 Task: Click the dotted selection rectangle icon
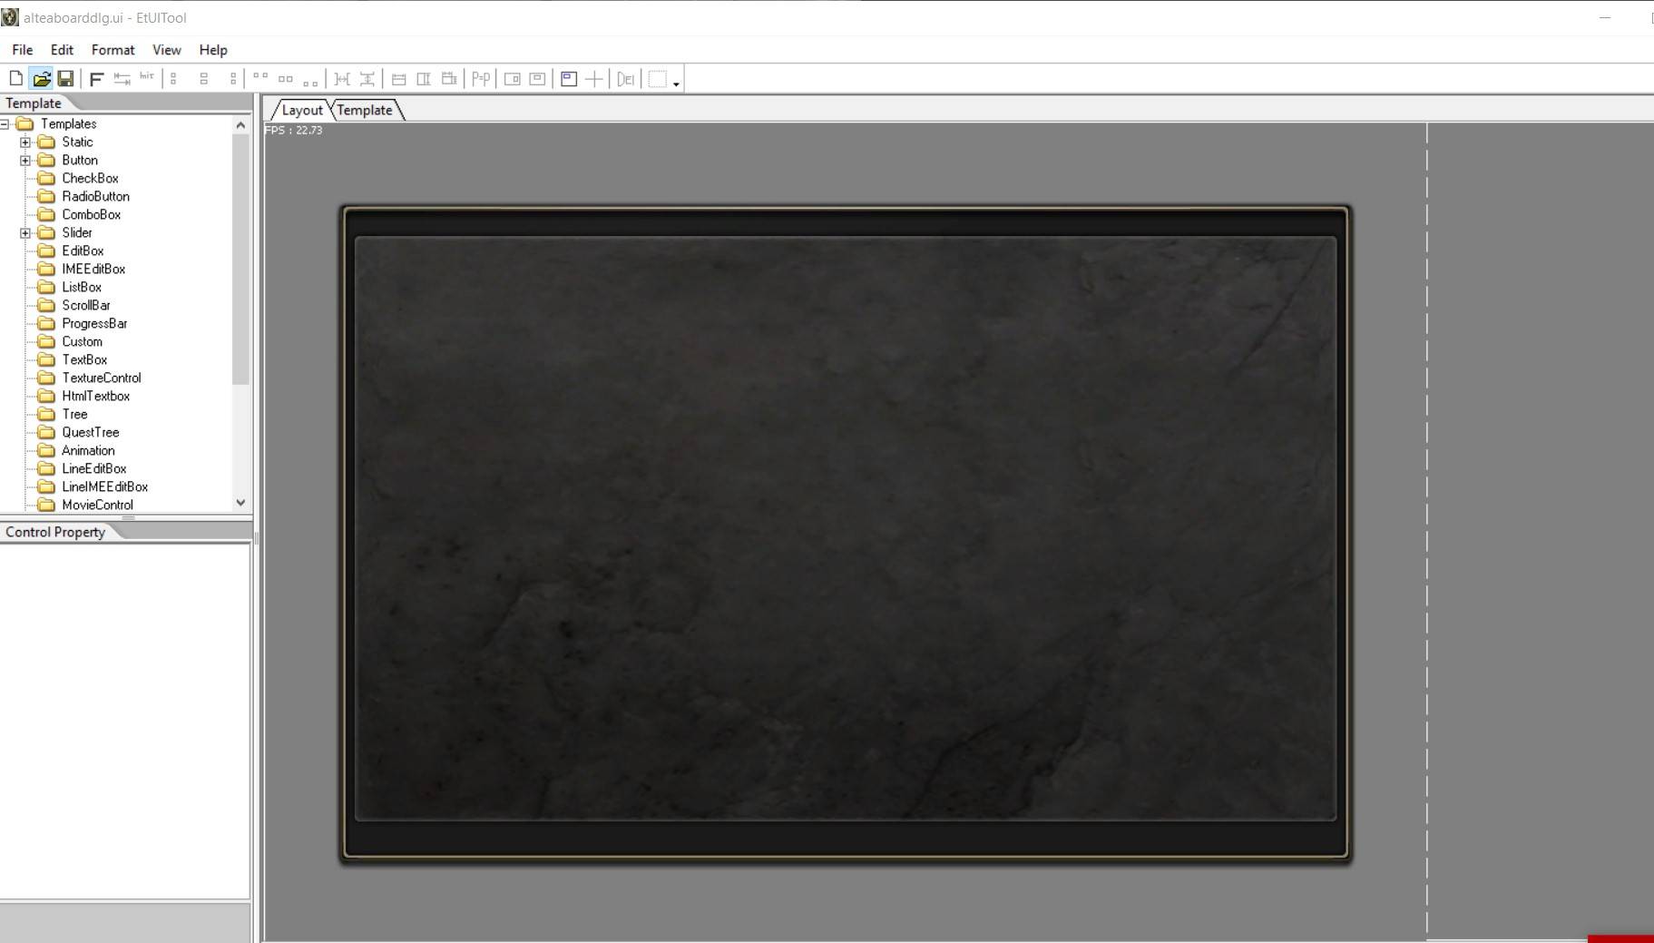(x=658, y=79)
